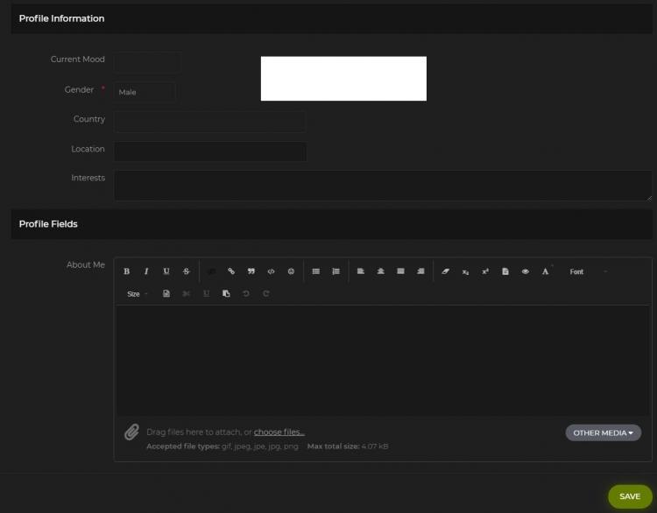
Task: Open the Size dropdown
Action: tap(137, 293)
